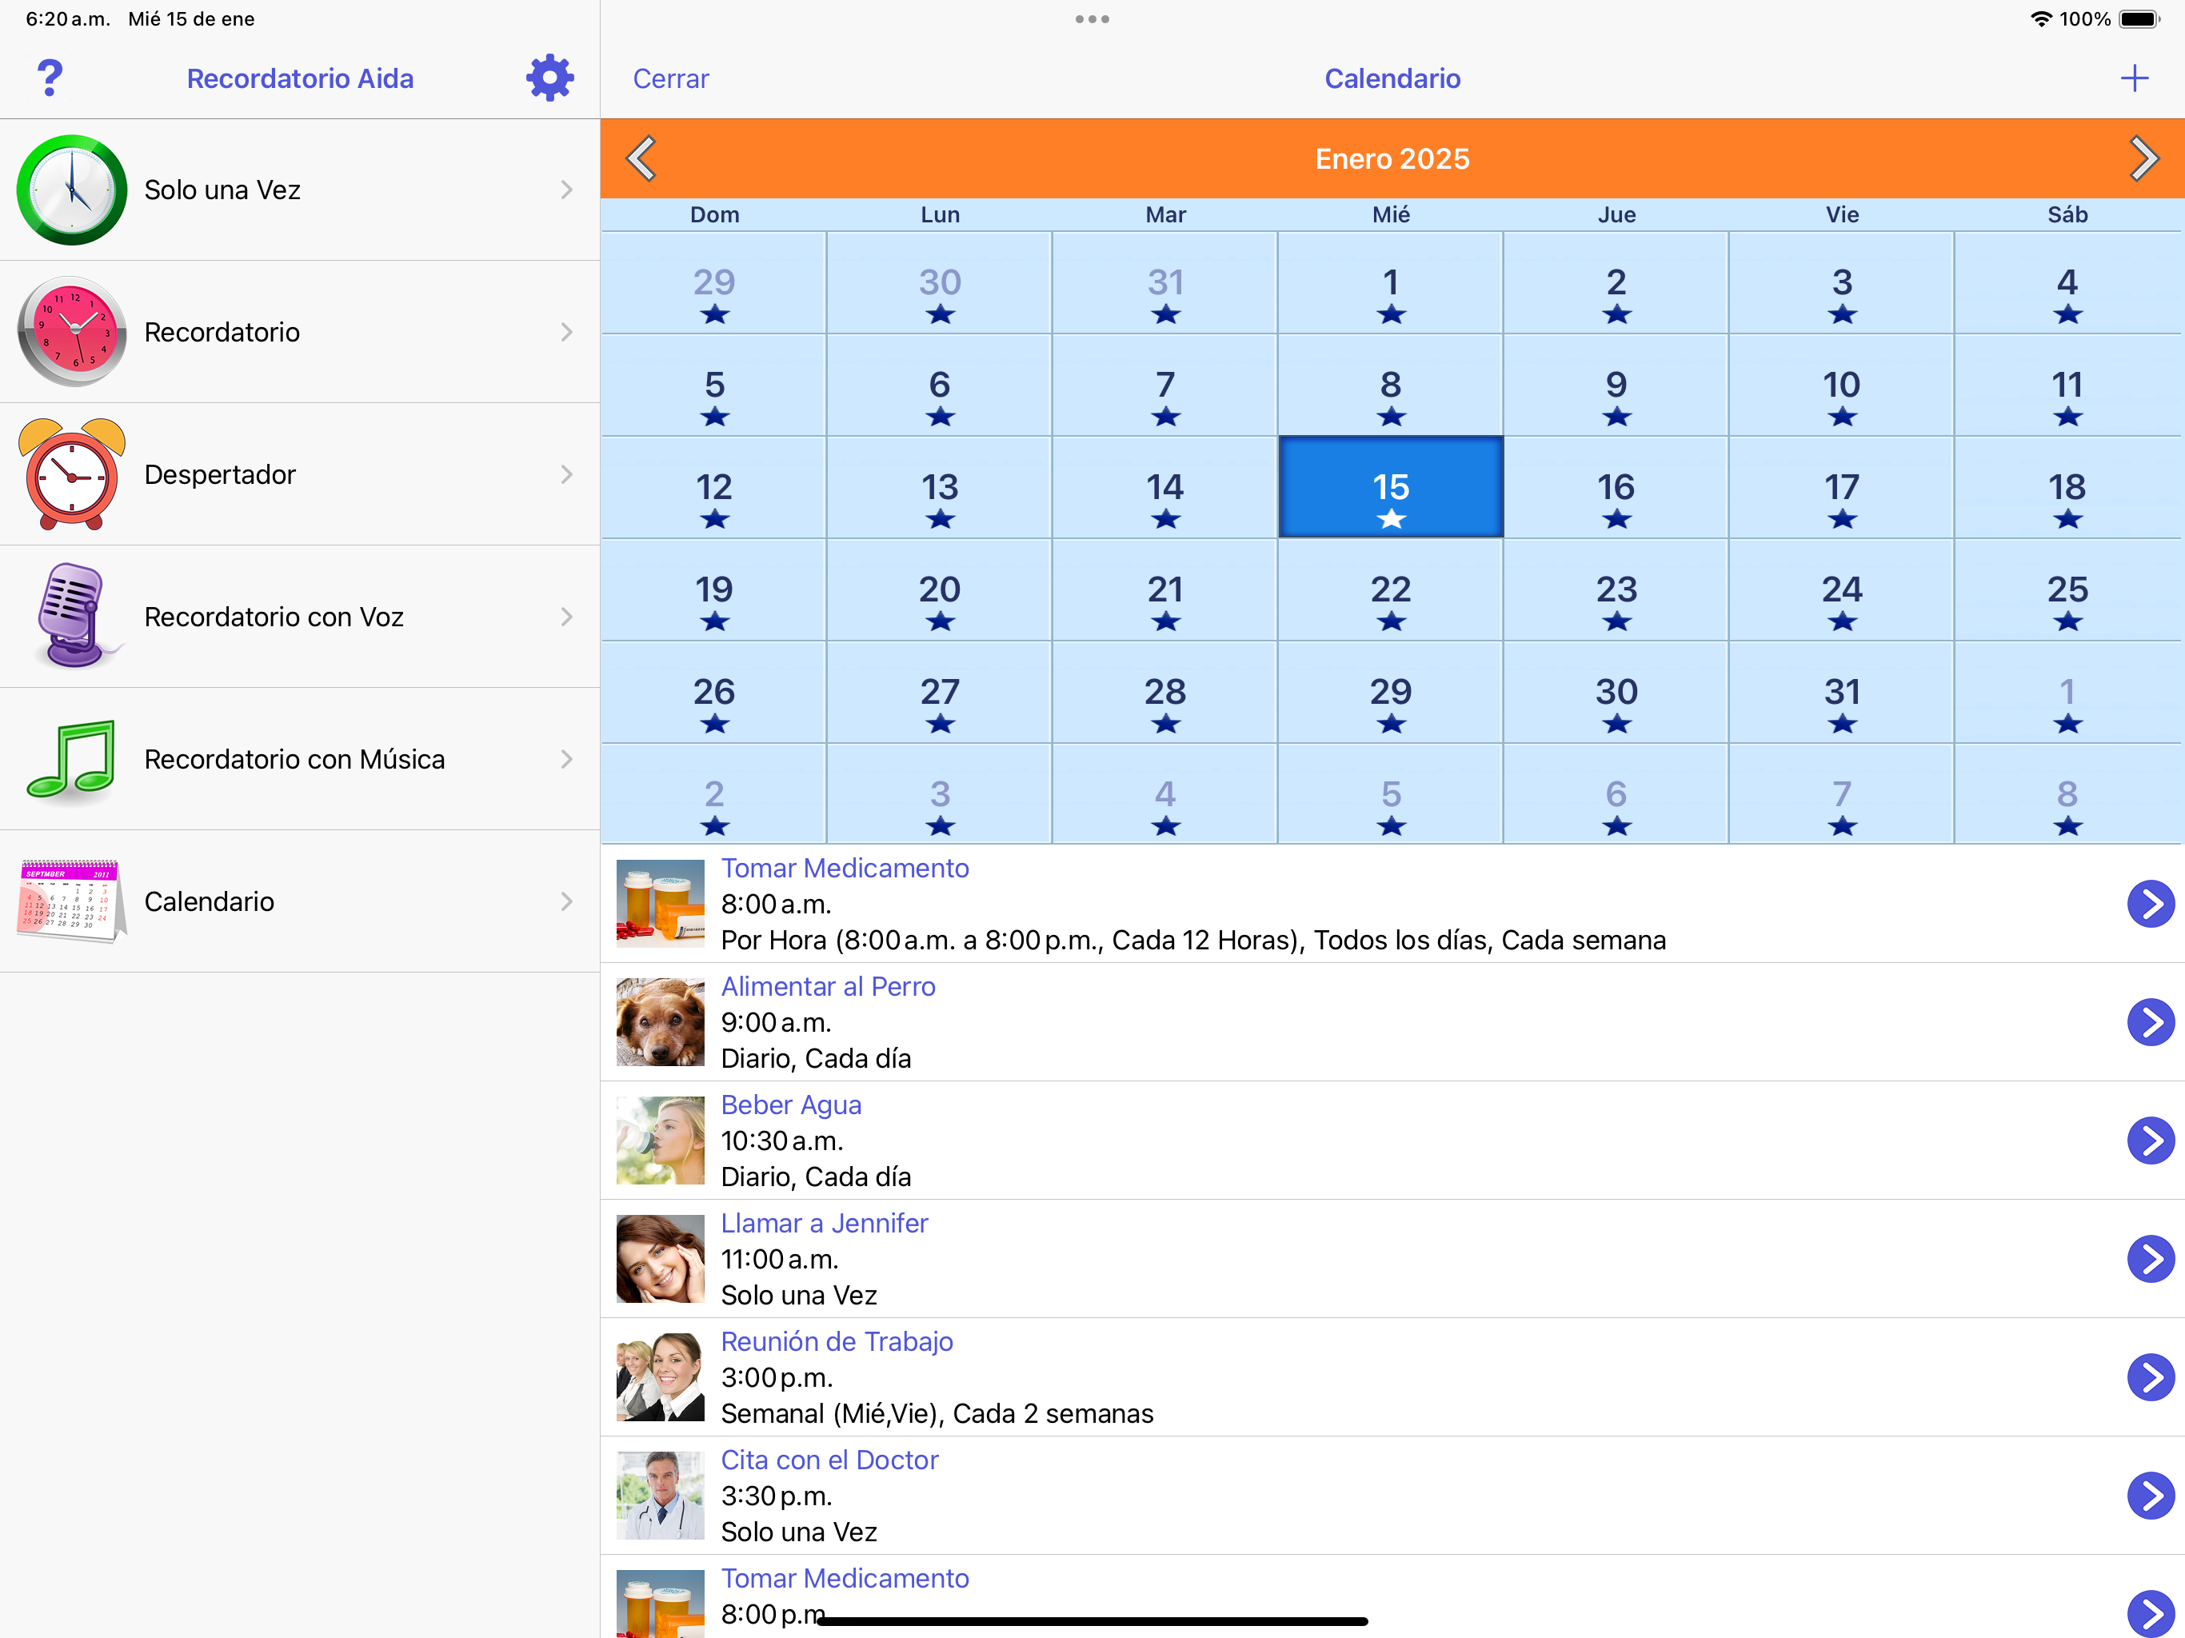Open details arrow for Cita con el Doctor
This screenshot has width=2185, height=1638.
click(2150, 1495)
